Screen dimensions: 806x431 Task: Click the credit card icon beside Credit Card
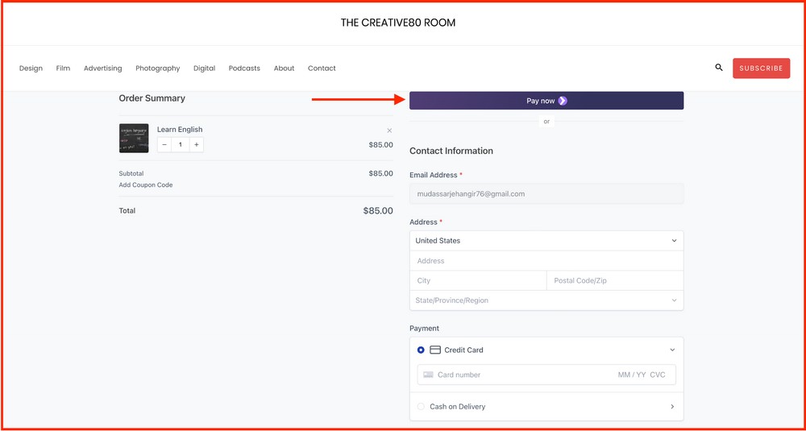tap(435, 350)
